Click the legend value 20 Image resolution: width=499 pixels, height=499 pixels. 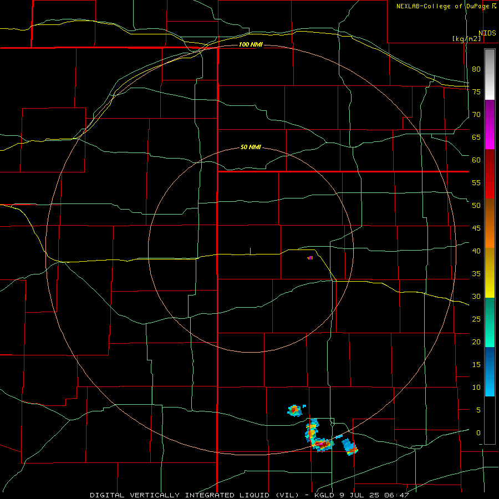coord(476,342)
